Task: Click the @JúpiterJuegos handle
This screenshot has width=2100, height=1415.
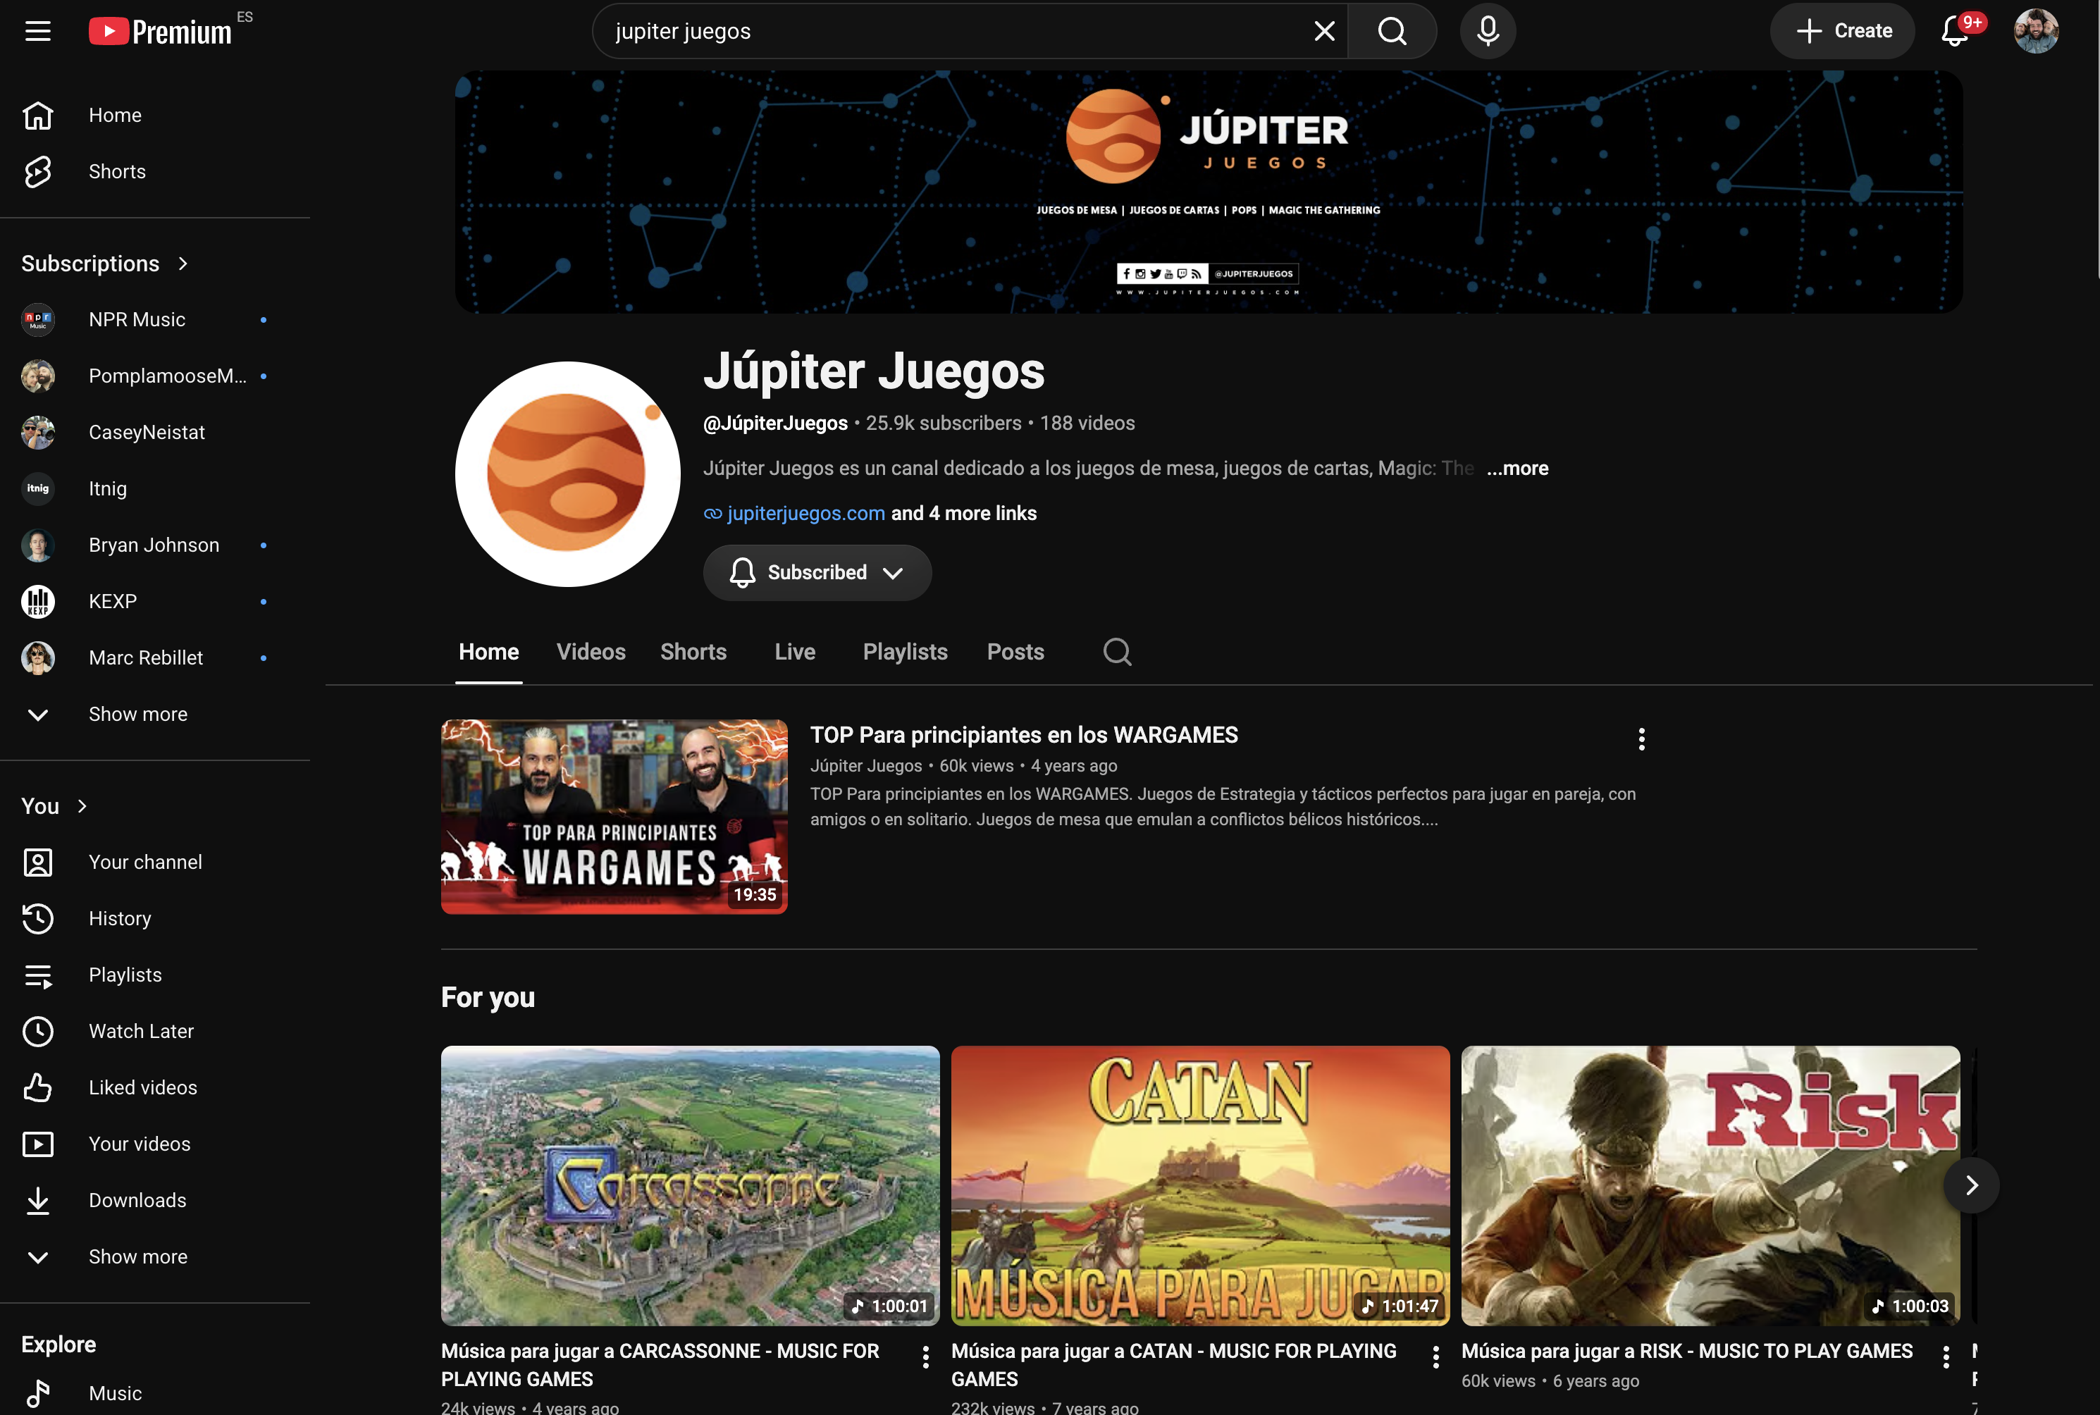Action: click(x=775, y=424)
